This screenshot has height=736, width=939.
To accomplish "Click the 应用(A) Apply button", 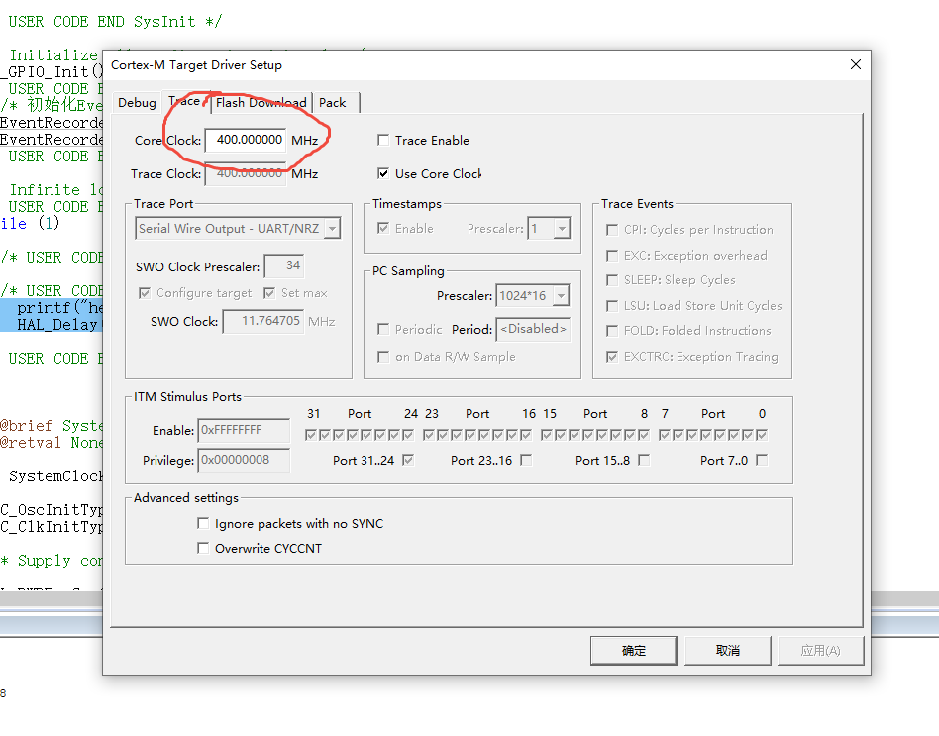I will (x=820, y=651).
